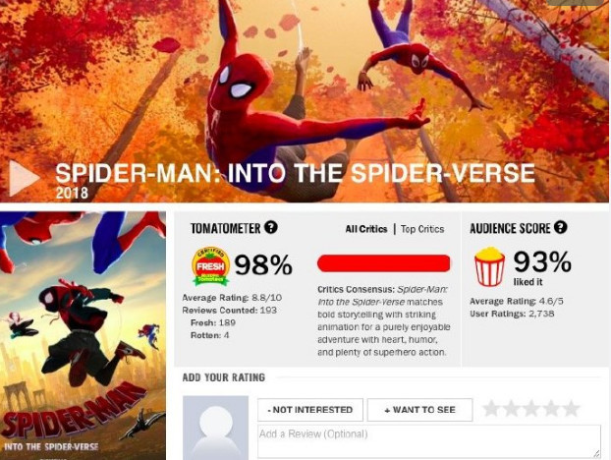The width and height of the screenshot is (611, 460).
Task: Open the Spider-Verse movie poster thumbnail
Action: click(83, 335)
